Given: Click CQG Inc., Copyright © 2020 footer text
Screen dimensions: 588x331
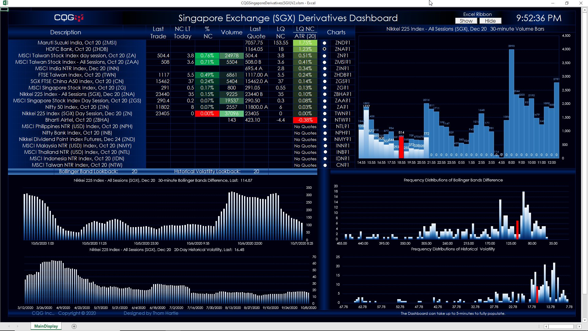Looking at the screenshot, I should 64,313.
